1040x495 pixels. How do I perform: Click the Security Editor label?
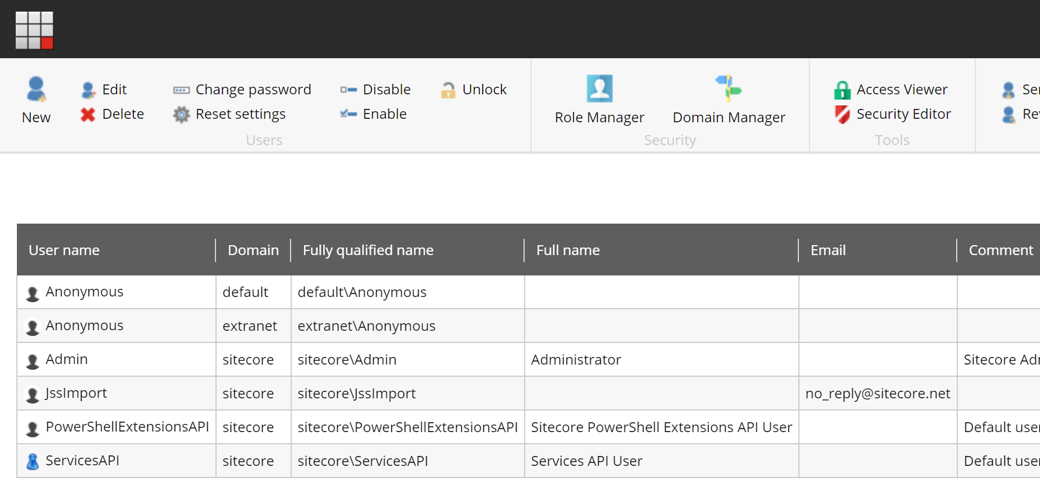(904, 114)
